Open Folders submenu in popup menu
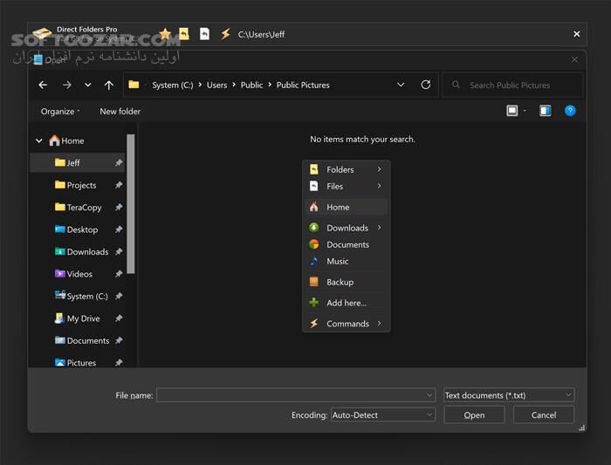Screen dimensions: 611x465 (346, 169)
